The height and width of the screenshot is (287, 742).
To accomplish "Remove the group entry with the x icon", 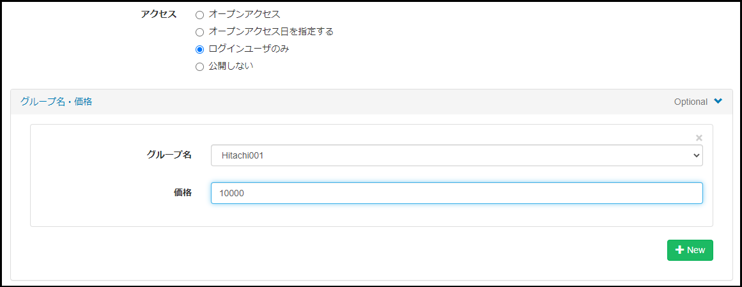I will 699,137.
